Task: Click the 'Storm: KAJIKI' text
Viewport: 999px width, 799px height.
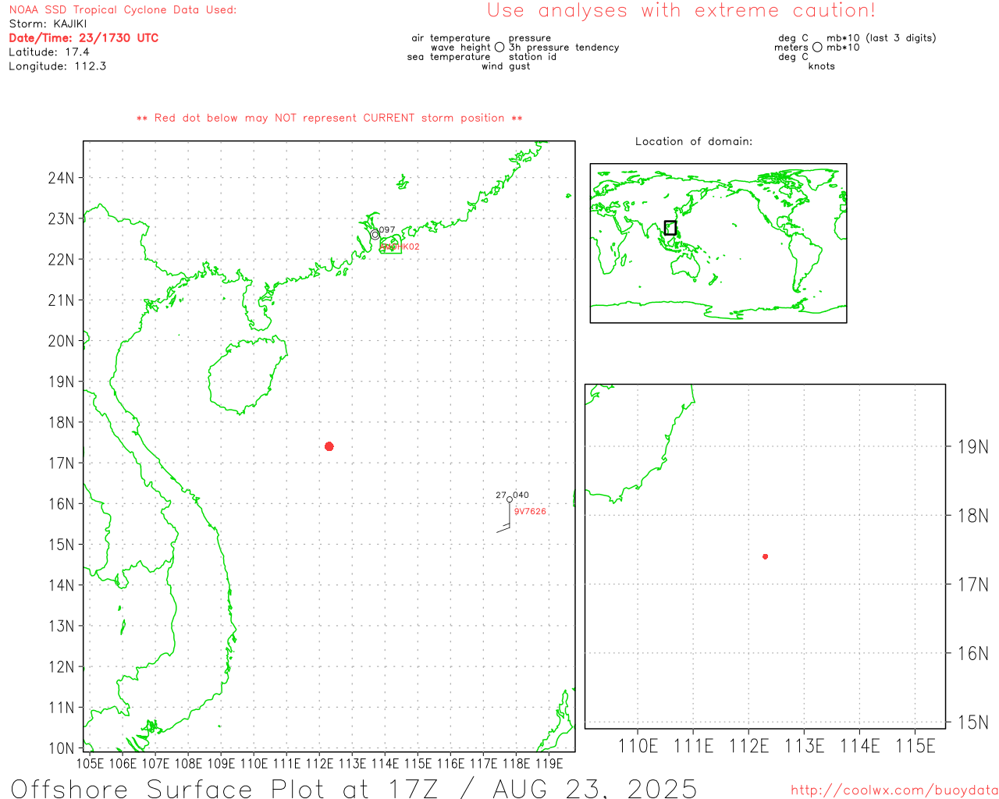Action: 48,23
